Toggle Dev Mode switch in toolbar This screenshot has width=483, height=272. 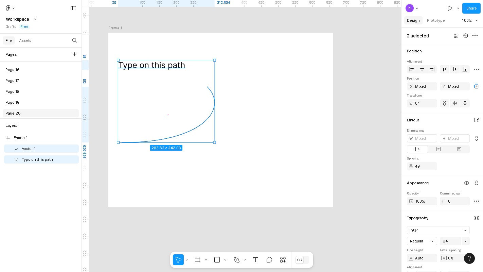302,260
